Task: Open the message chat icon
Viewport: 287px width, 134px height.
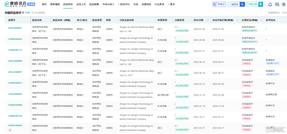Action: click(277, 4)
